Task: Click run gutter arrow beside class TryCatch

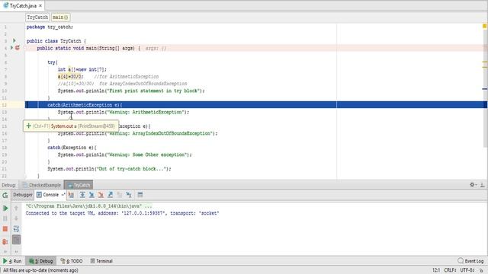Action: pos(14,40)
